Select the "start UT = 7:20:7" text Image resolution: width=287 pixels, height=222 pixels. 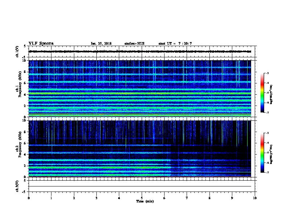pyautogui.click(x=175, y=44)
